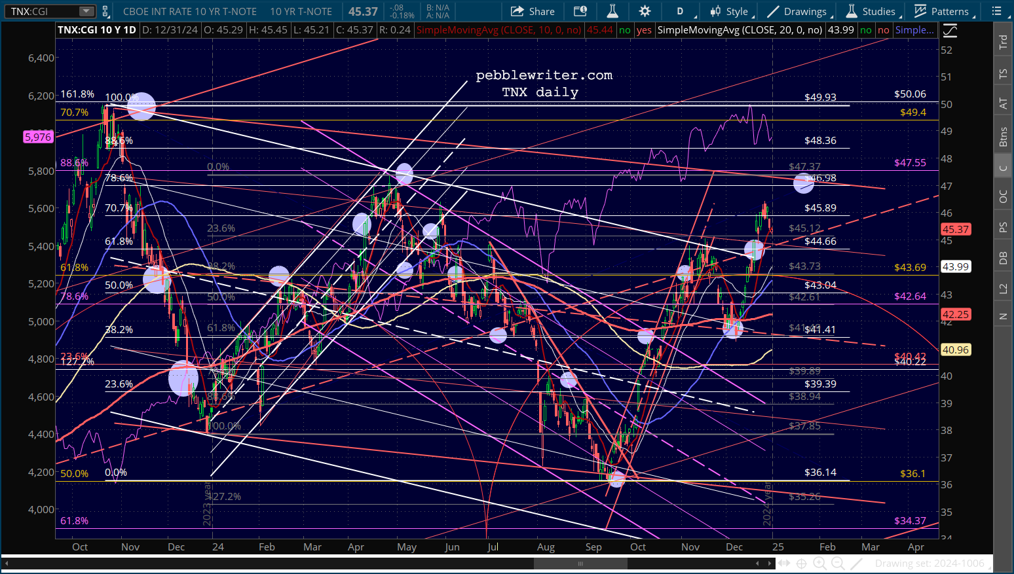Open the TNX:CGI symbol dropdown arrow
The image size is (1014, 574).
[x=86, y=11]
